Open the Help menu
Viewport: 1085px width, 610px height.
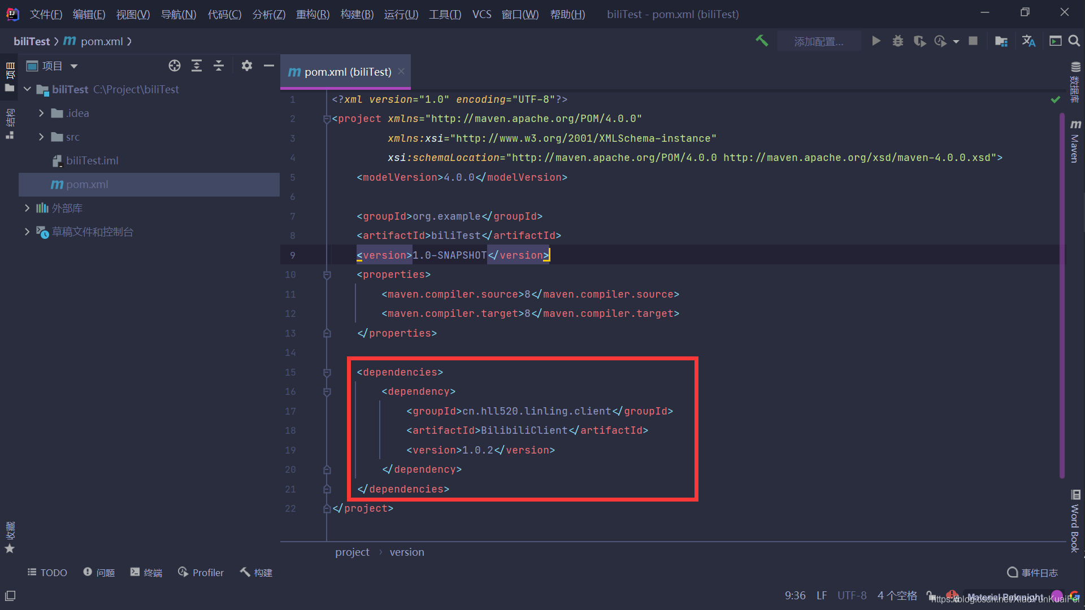(x=567, y=14)
